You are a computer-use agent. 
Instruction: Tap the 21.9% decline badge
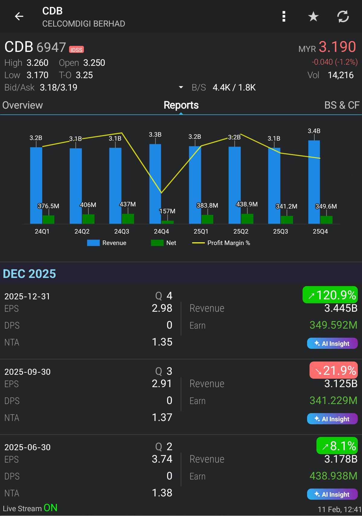(334, 370)
